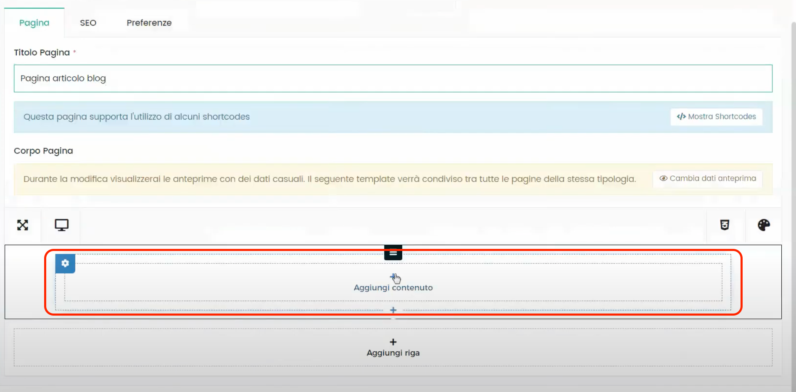
Task: Click the plus icon above Aggiungi riga
Action: click(x=393, y=342)
